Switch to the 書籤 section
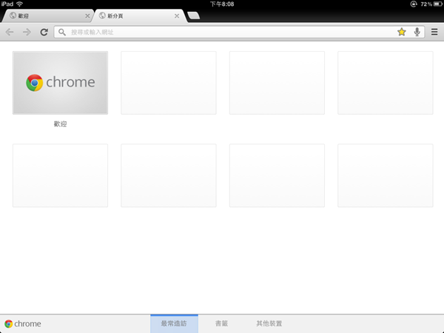Viewport: 444px width, 333px height. (221, 323)
